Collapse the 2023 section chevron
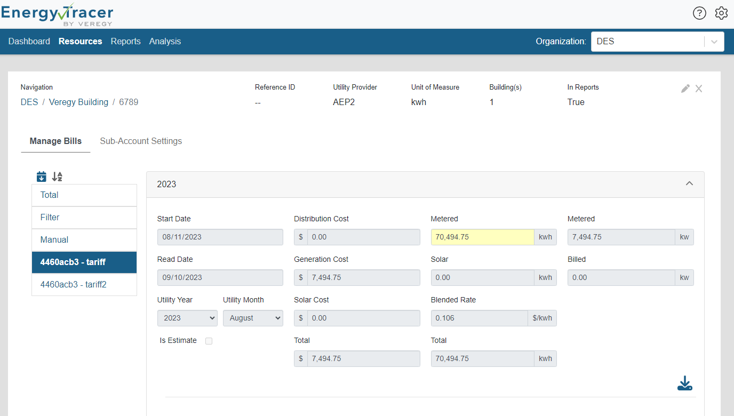 [689, 183]
